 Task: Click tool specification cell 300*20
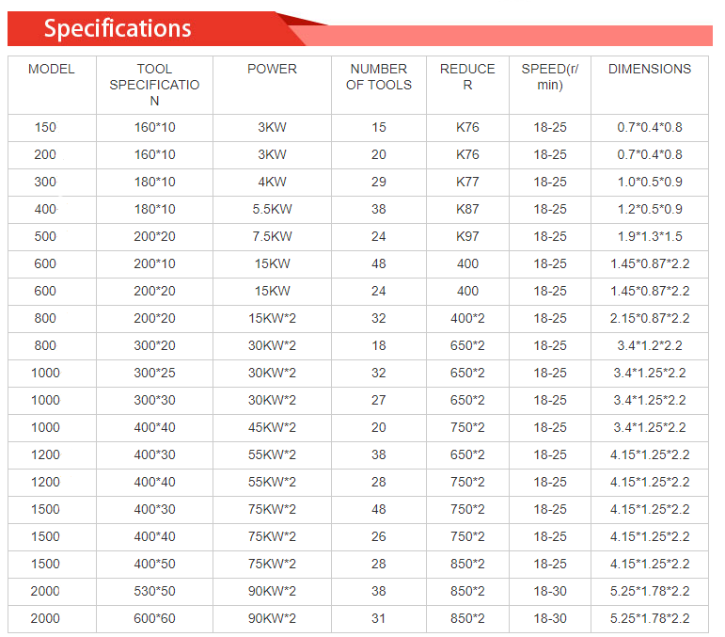click(x=154, y=345)
